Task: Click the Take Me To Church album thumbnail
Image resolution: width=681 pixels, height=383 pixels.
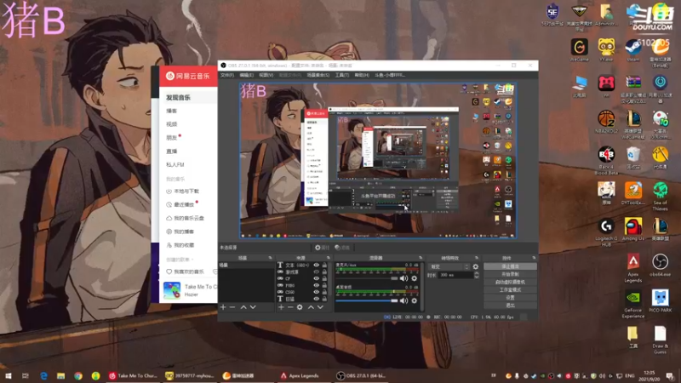Action: [x=172, y=290]
